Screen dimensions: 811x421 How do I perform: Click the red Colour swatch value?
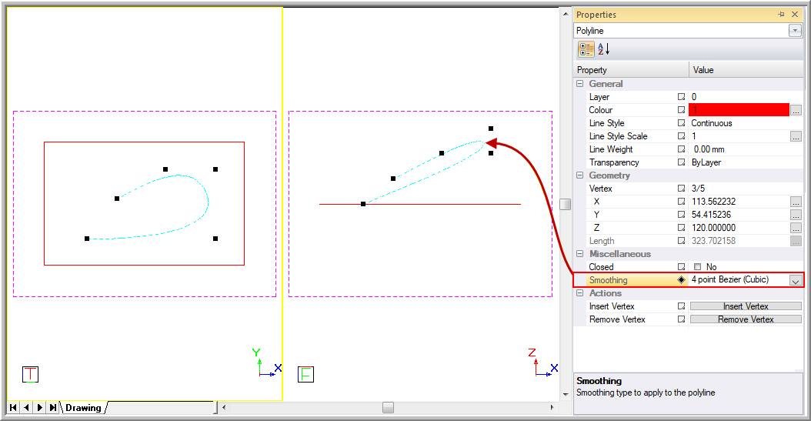[739, 110]
